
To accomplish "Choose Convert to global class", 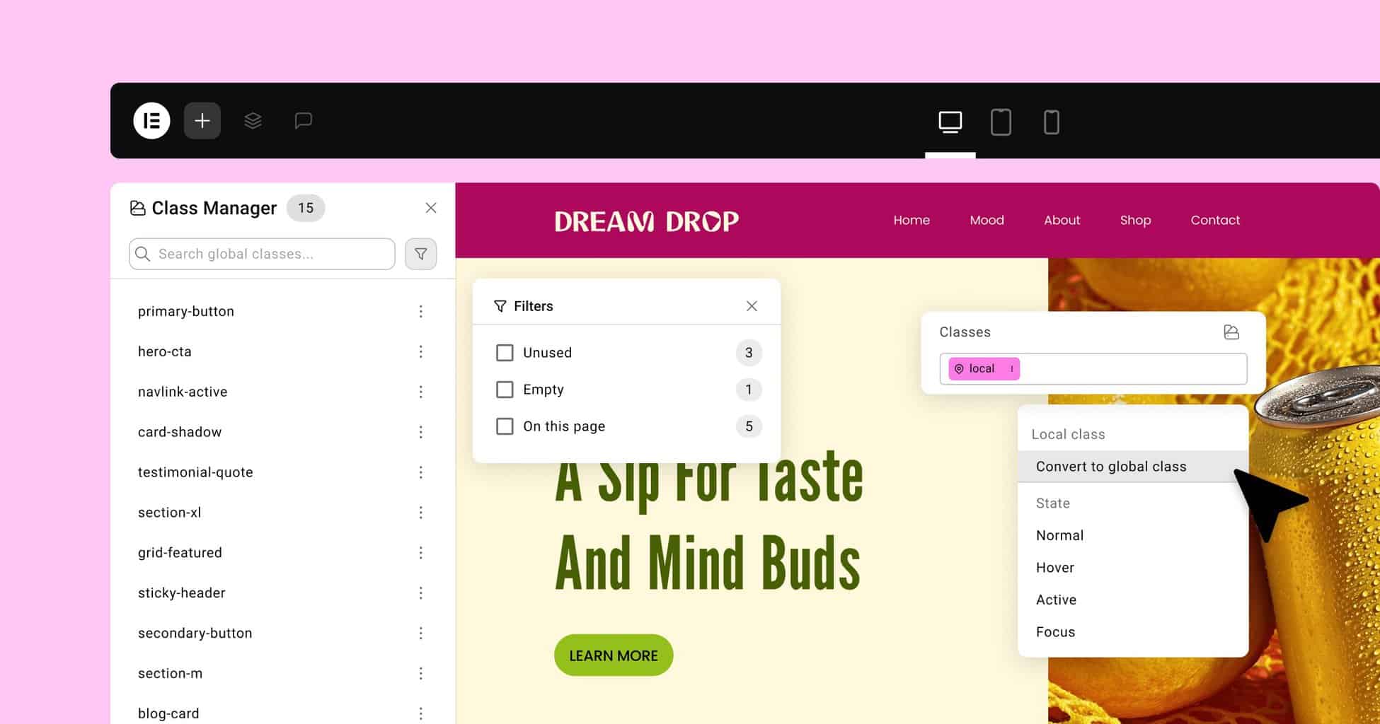I will (x=1110, y=467).
